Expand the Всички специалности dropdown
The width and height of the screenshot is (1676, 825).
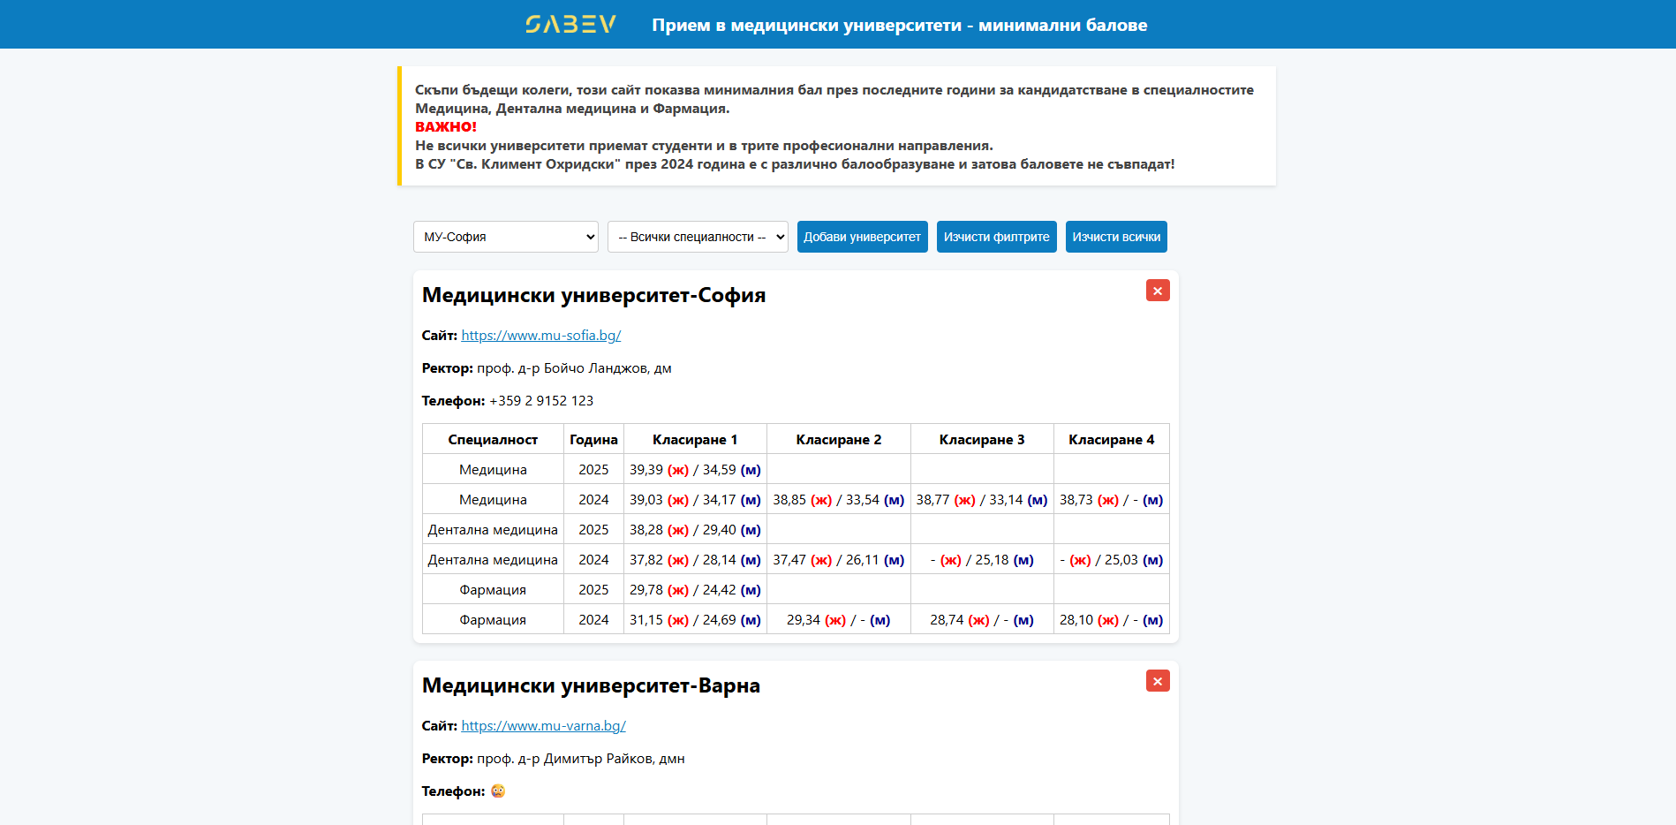point(698,237)
